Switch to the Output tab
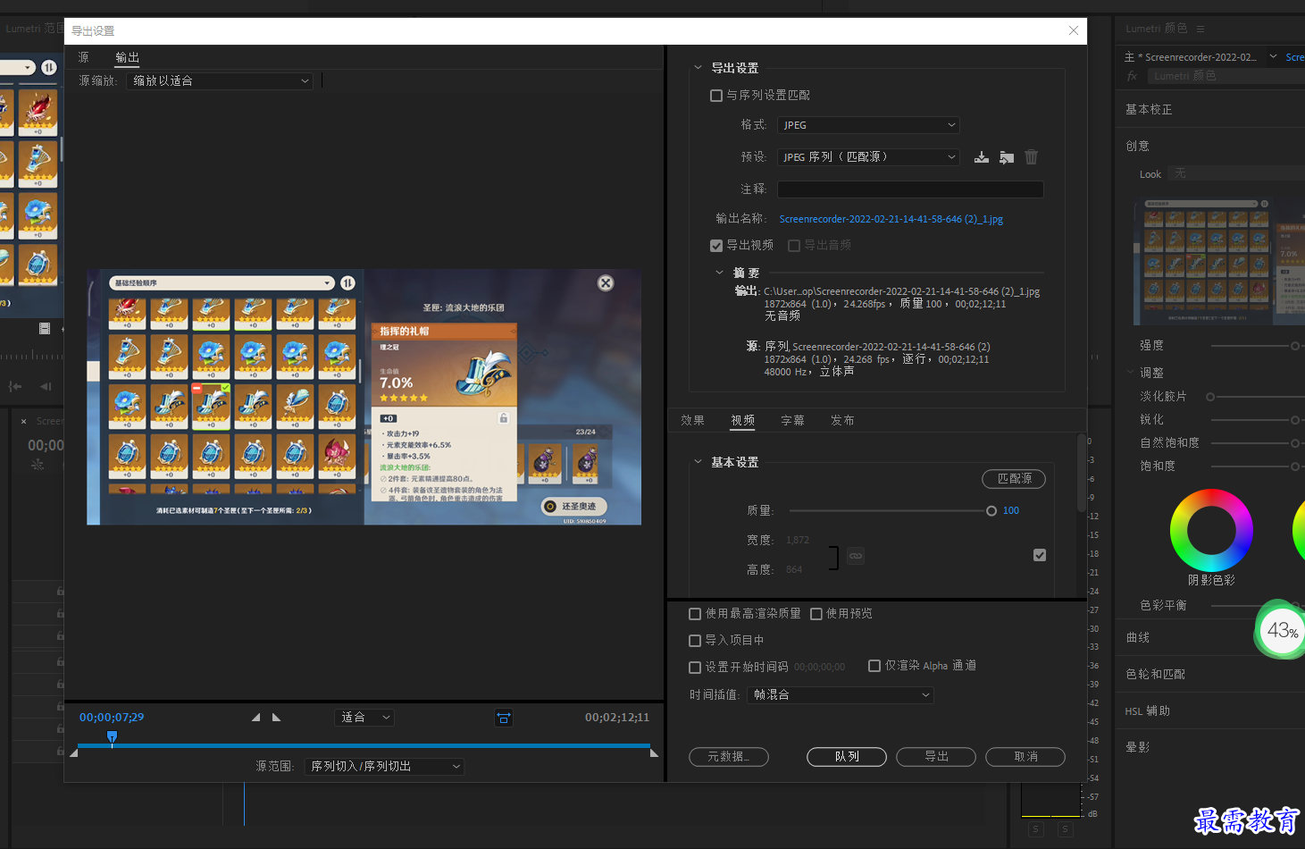1305x849 pixels. 128,57
